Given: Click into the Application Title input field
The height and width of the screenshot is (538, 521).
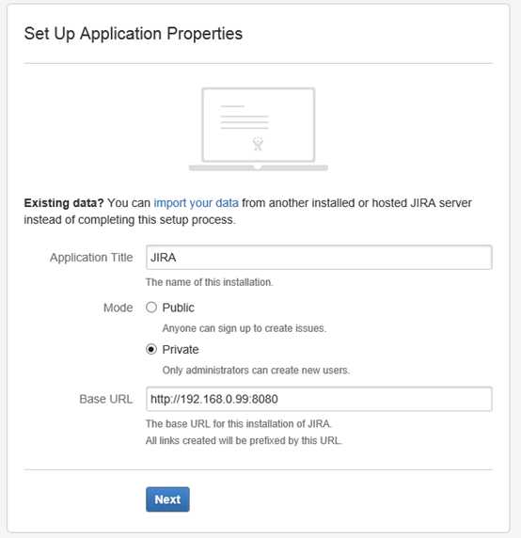Looking at the screenshot, I should (x=319, y=258).
